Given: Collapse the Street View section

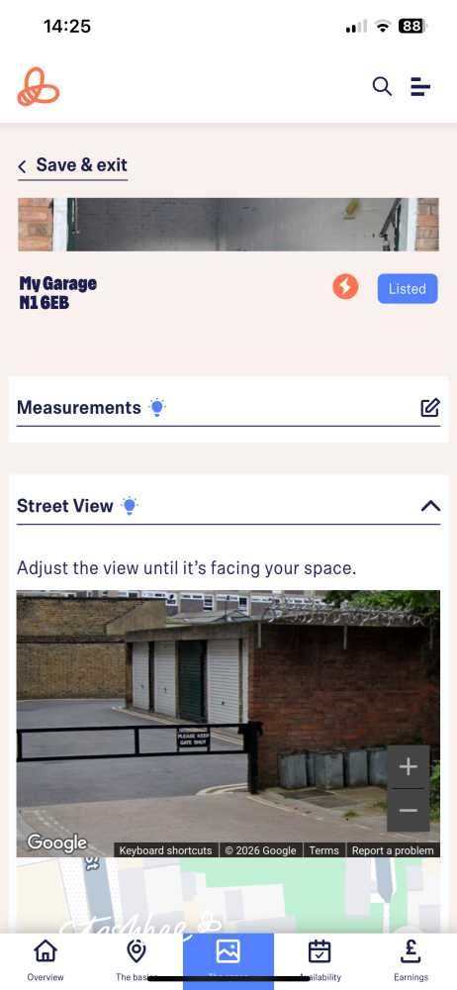Looking at the screenshot, I should pyautogui.click(x=430, y=506).
